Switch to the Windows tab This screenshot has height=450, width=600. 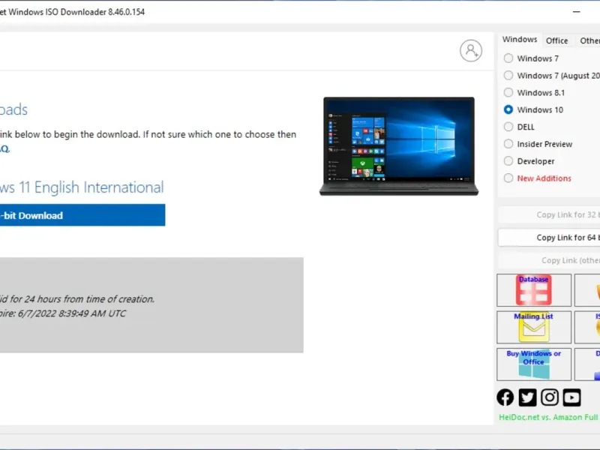[520, 40]
